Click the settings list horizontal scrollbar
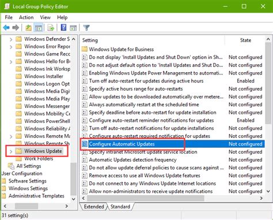 pyautogui.click(x=172, y=198)
